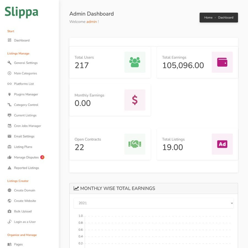Image resolution: width=248 pixels, height=248 pixels.
Task: Click the globe icon beside Create Website
Action: pos(9,201)
